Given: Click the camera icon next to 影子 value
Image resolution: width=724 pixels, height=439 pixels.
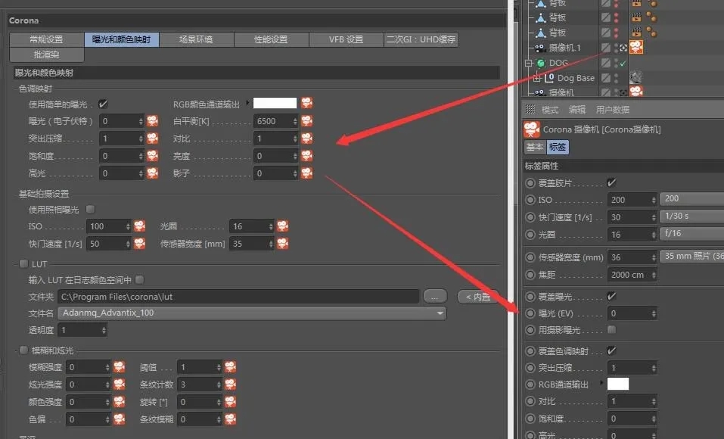Looking at the screenshot, I should 307,173.
